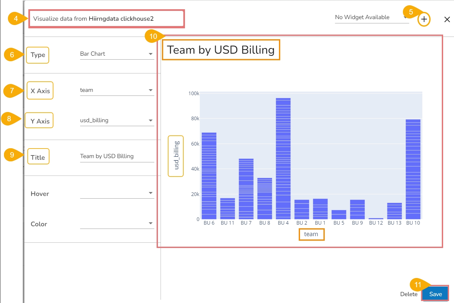
Task: Click the BU 6 bar in chart
Action: (x=209, y=176)
